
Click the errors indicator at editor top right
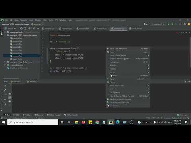click(180, 33)
